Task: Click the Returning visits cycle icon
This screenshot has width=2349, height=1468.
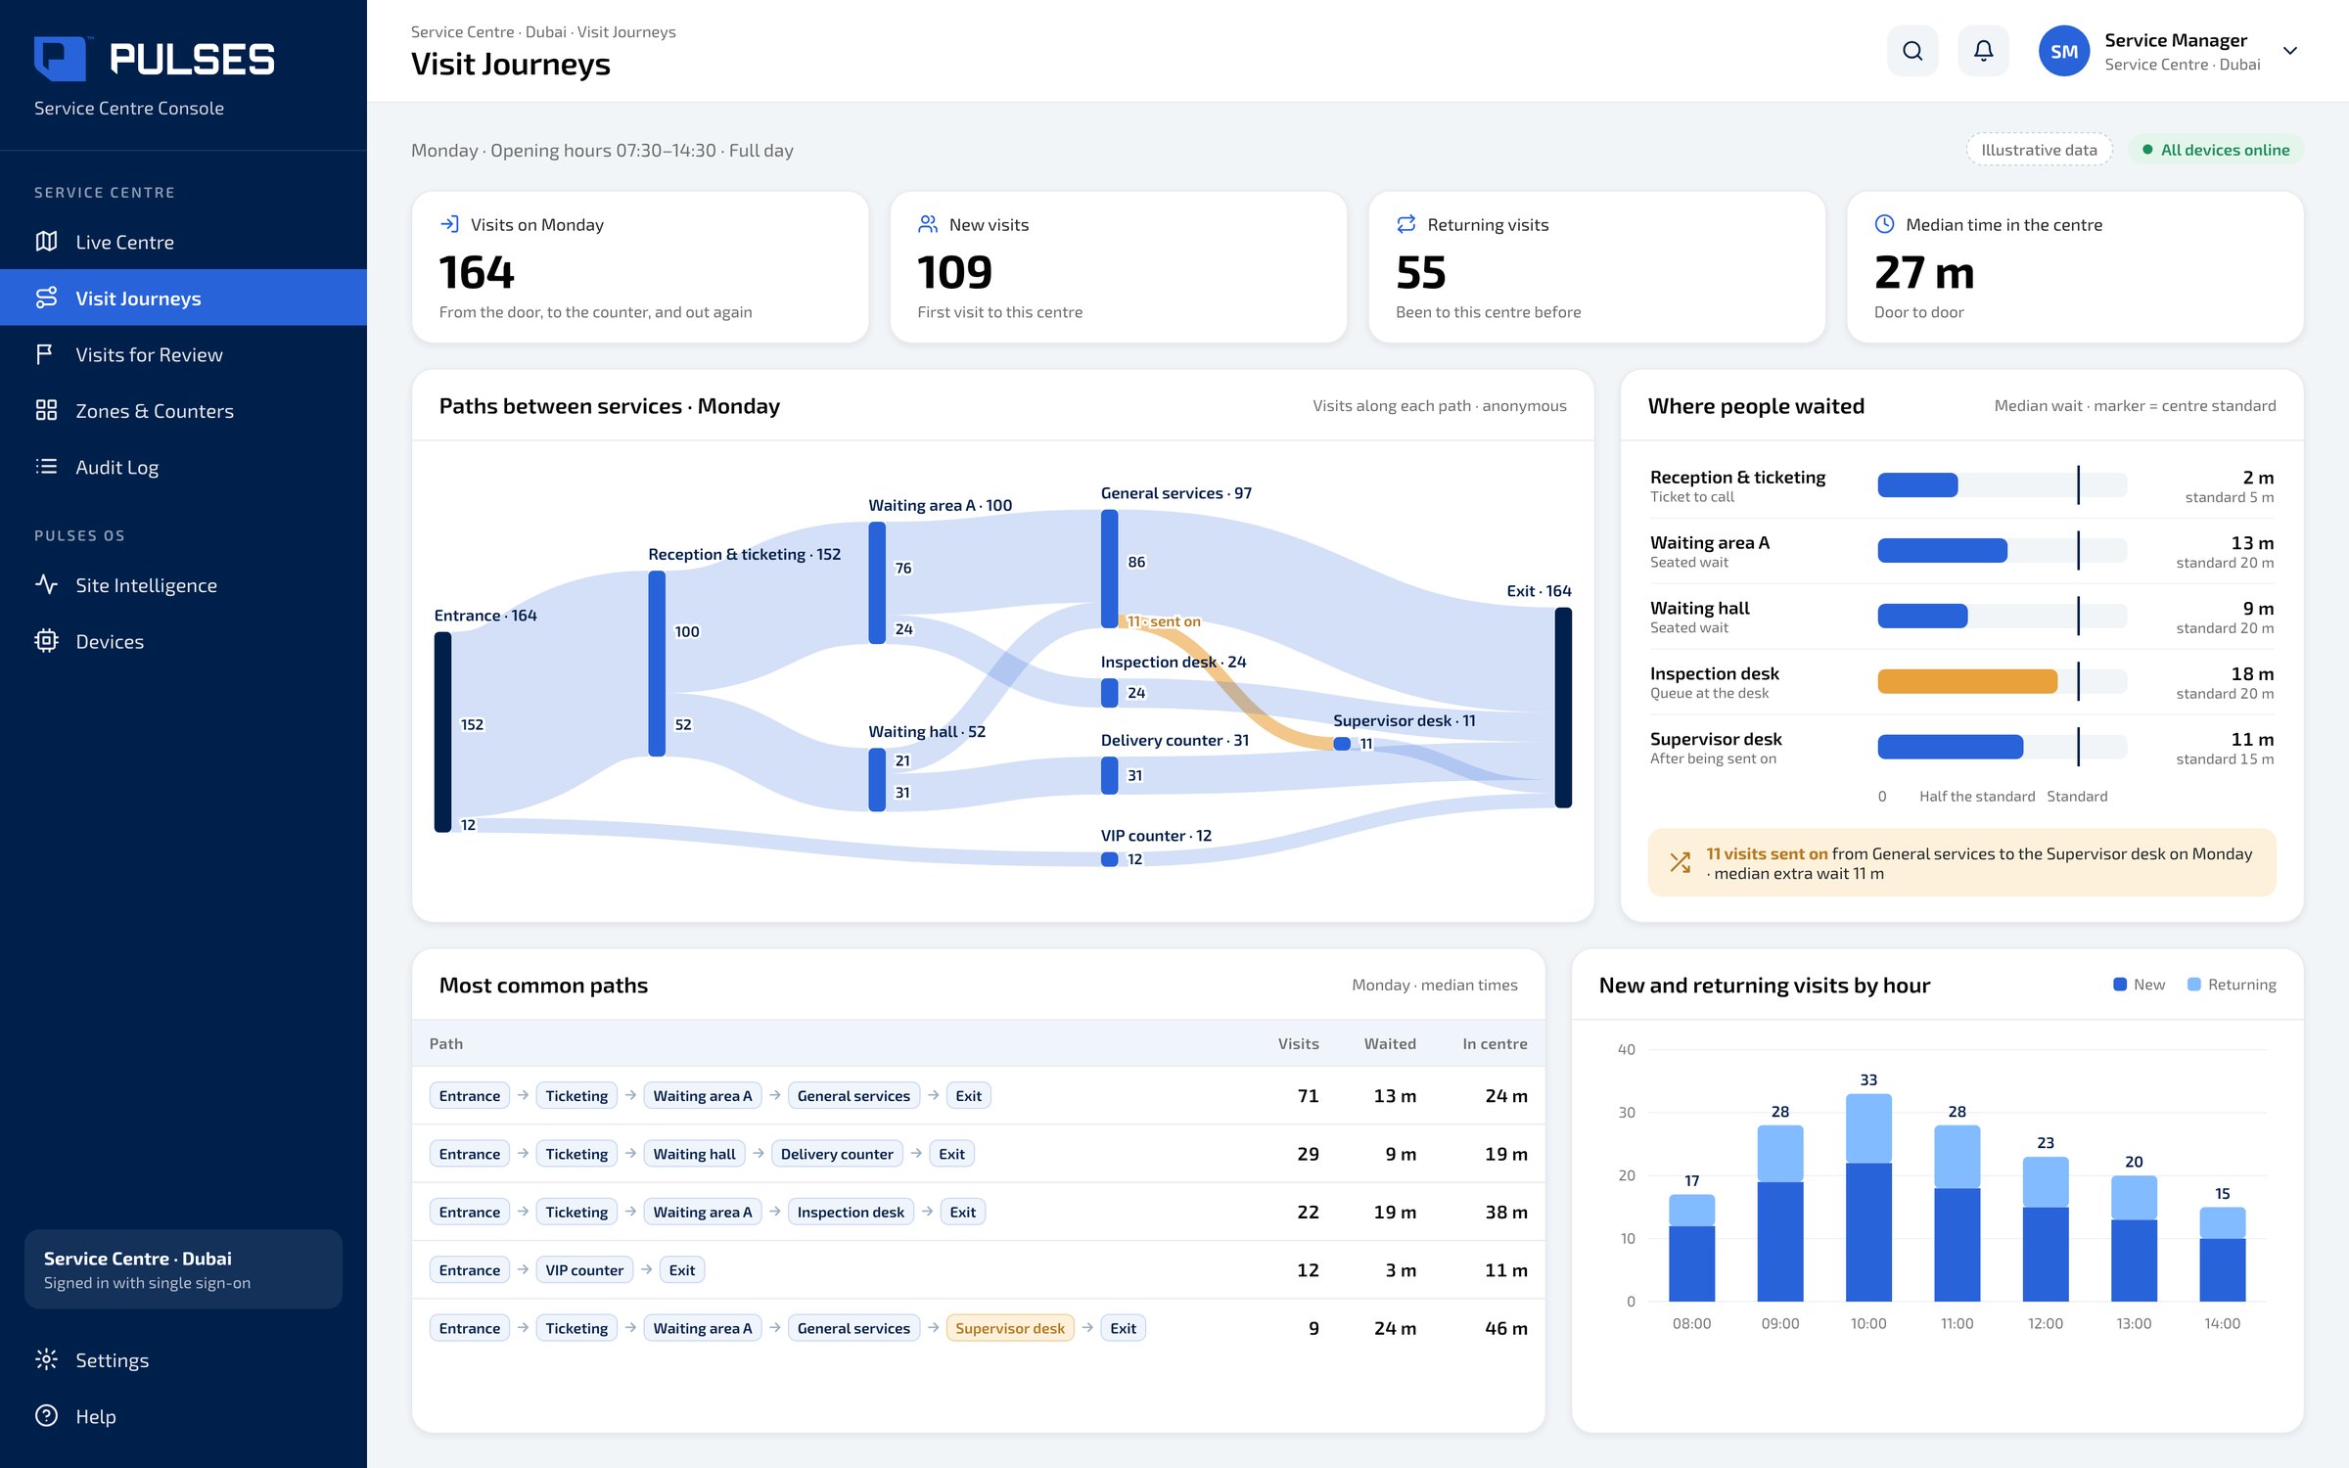Action: coord(1406,224)
